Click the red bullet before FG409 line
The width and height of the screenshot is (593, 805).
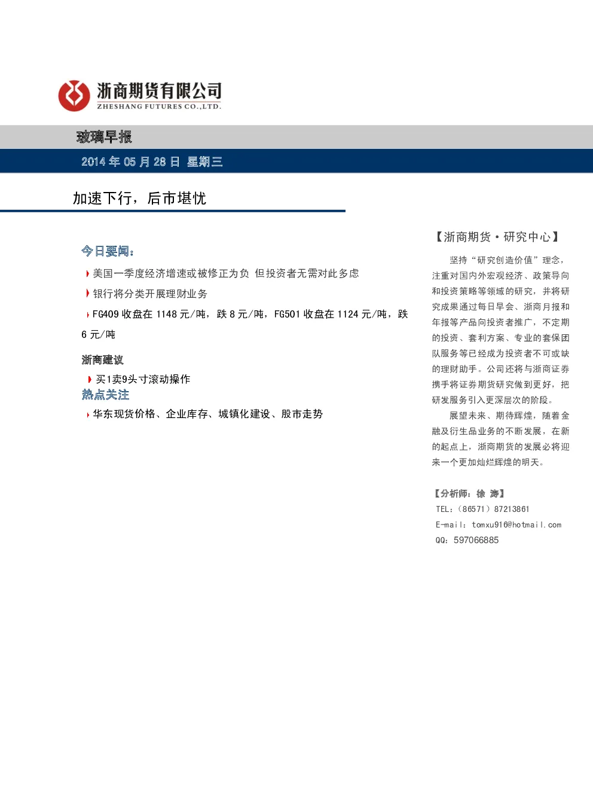click(88, 315)
